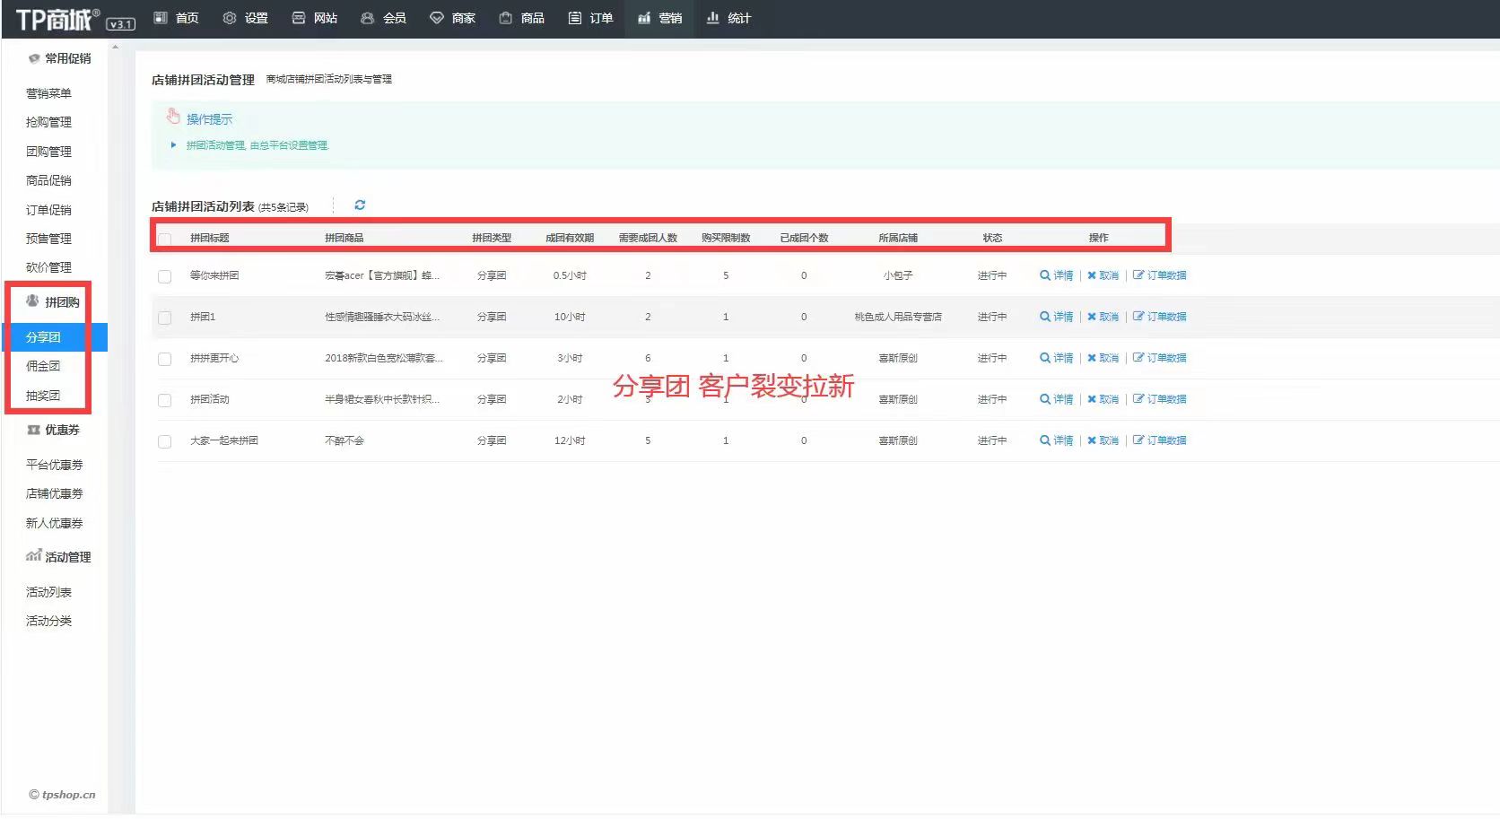
Task: Collapse the 优惠券 sidebar section
Action: (x=53, y=430)
